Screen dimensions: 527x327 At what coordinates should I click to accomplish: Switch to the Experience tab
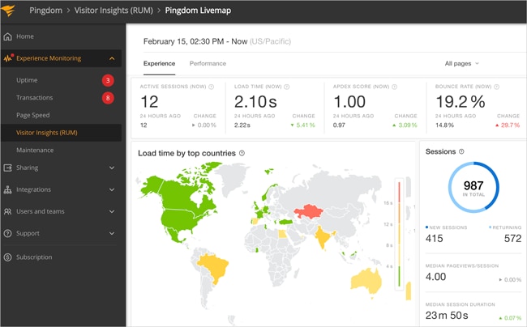click(x=159, y=64)
